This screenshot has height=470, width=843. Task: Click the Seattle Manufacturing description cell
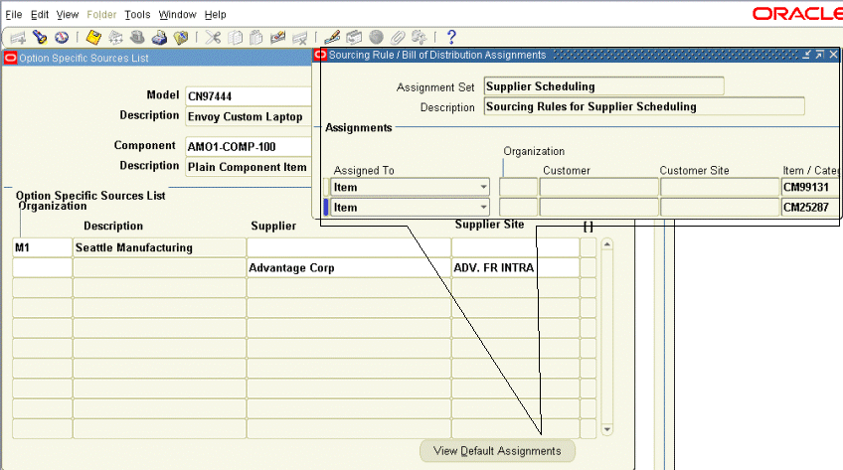click(160, 247)
